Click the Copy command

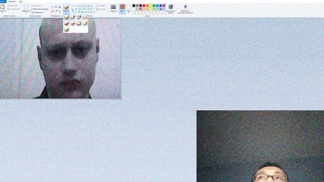coord(14,9)
